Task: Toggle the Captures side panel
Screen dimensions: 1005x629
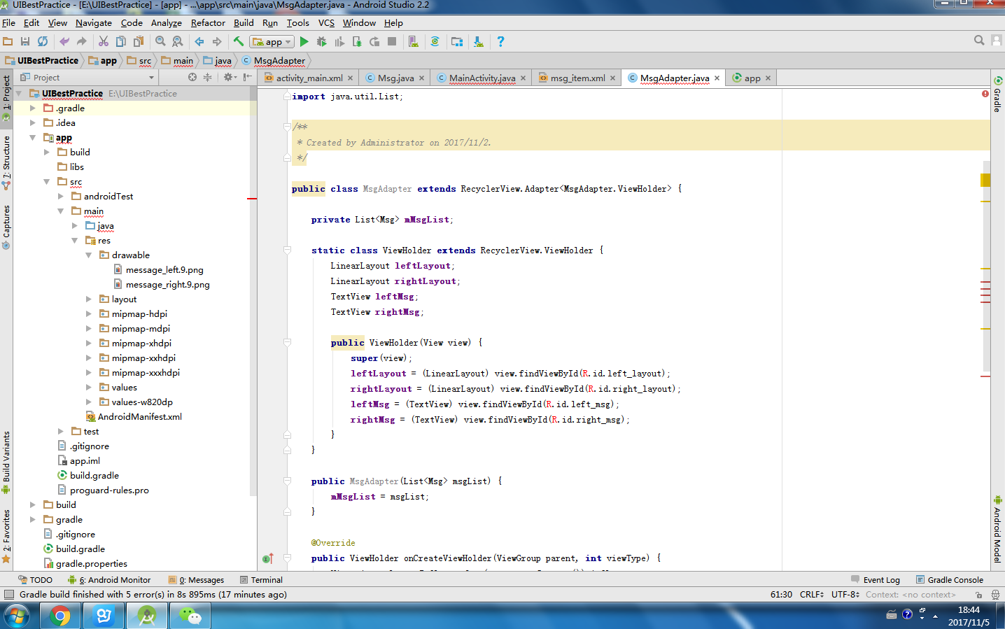Action: coord(6,227)
